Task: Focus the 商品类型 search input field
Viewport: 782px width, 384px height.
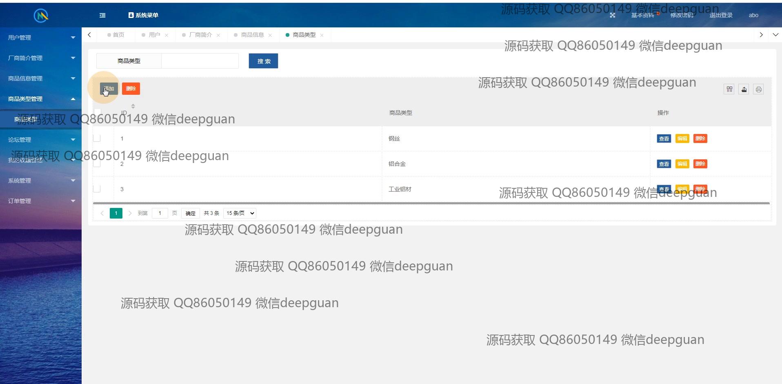Action: coord(200,61)
